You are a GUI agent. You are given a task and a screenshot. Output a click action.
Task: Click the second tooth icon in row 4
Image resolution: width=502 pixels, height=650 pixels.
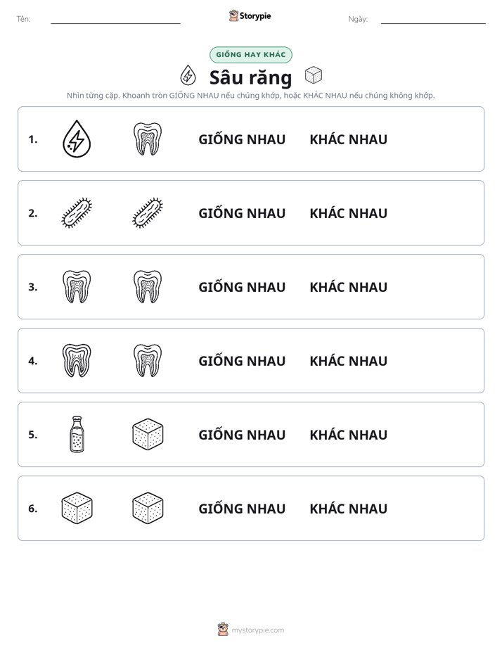pos(148,360)
